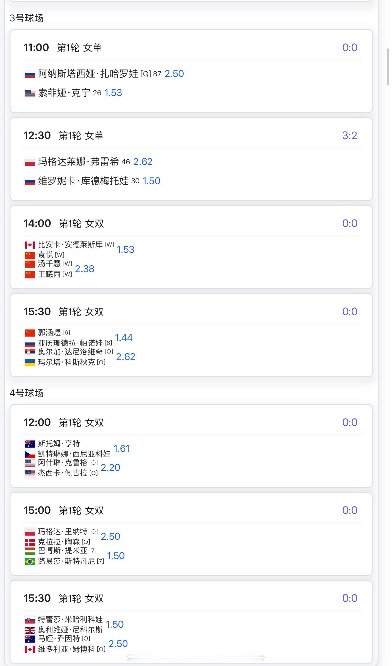Click the Danish flag beside 克拉拉·陶森
392x666 pixels.
point(30,542)
